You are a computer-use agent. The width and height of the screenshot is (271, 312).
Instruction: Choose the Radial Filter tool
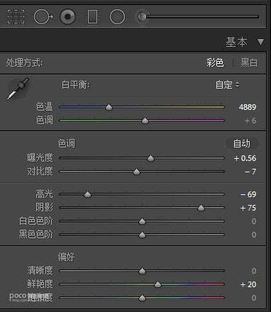117,17
